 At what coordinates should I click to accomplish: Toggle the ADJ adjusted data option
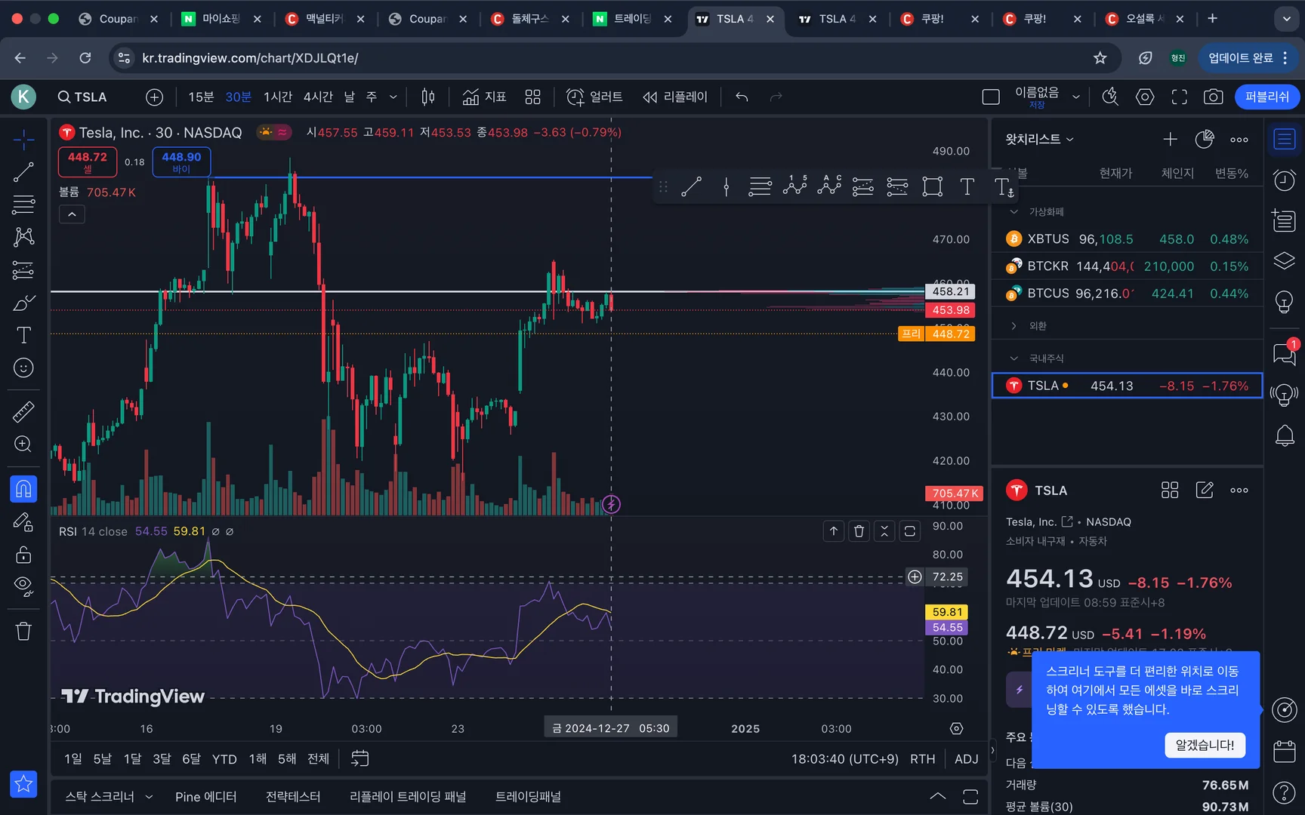coord(966,758)
